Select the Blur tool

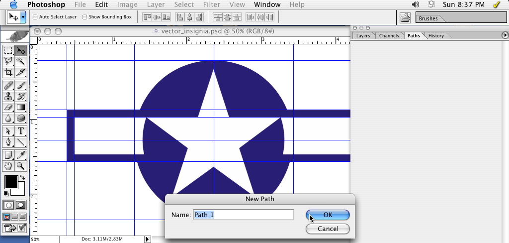tap(8, 118)
